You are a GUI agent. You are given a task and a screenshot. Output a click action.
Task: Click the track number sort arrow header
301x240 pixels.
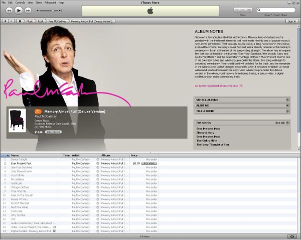[5, 155]
